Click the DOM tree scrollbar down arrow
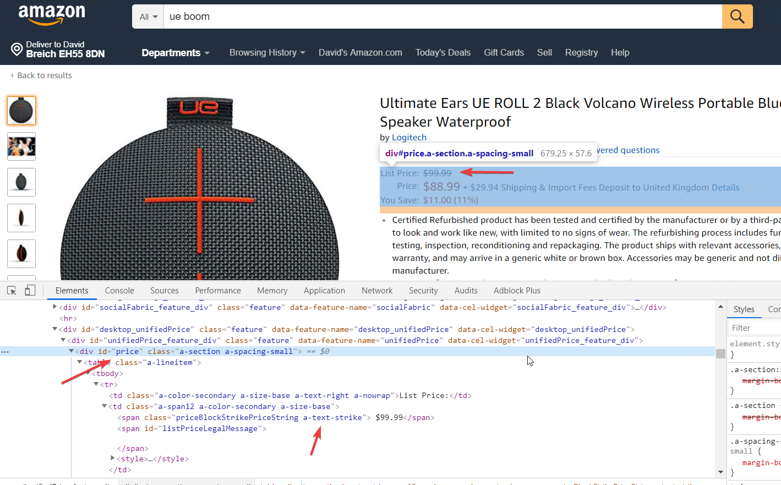This screenshot has width=781, height=485. (720, 472)
